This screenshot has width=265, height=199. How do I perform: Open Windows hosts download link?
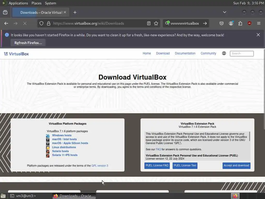[62, 135]
